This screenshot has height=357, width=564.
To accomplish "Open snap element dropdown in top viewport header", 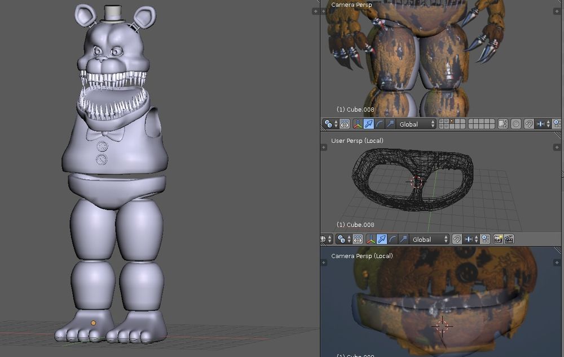I will tap(543, 124).
